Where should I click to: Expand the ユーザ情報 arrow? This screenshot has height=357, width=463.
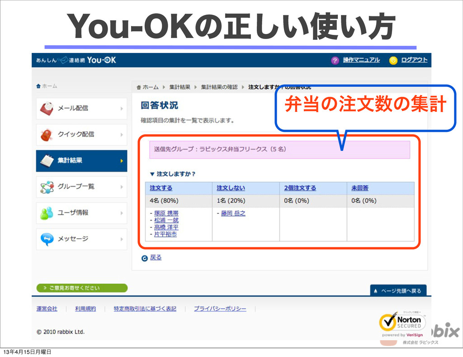[121, 213]
